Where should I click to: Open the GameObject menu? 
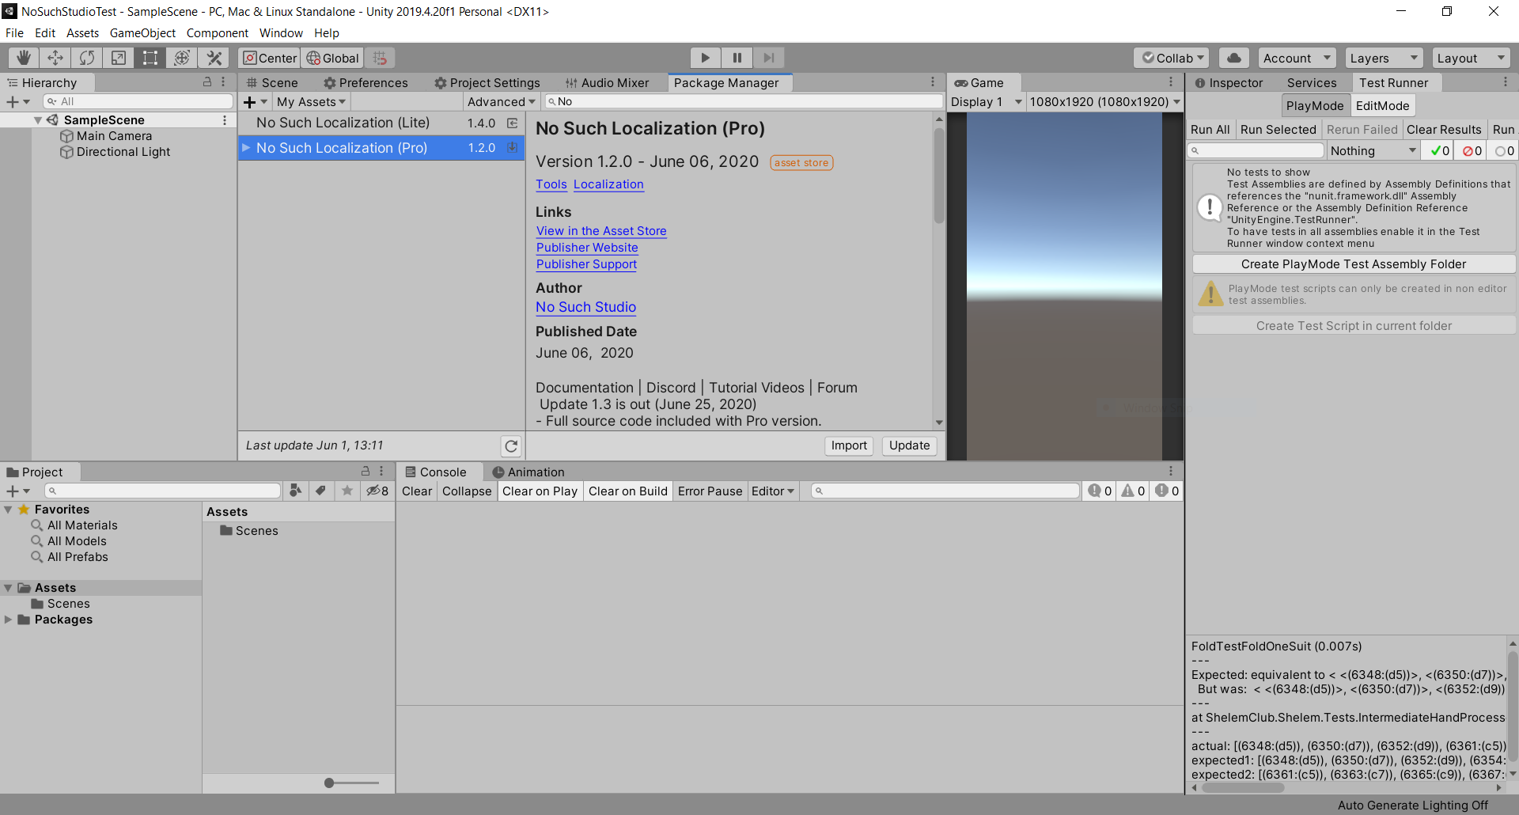[142, 32]
